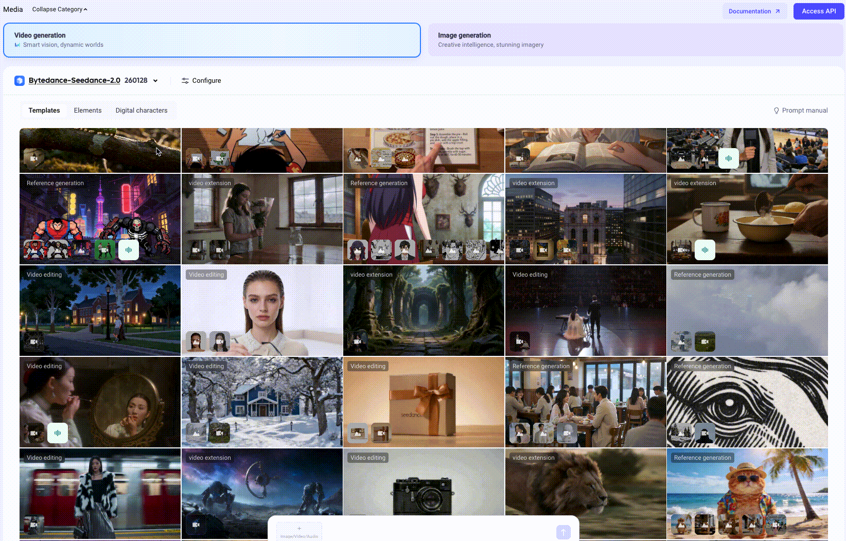Select the Image generation card

point(636,40)
